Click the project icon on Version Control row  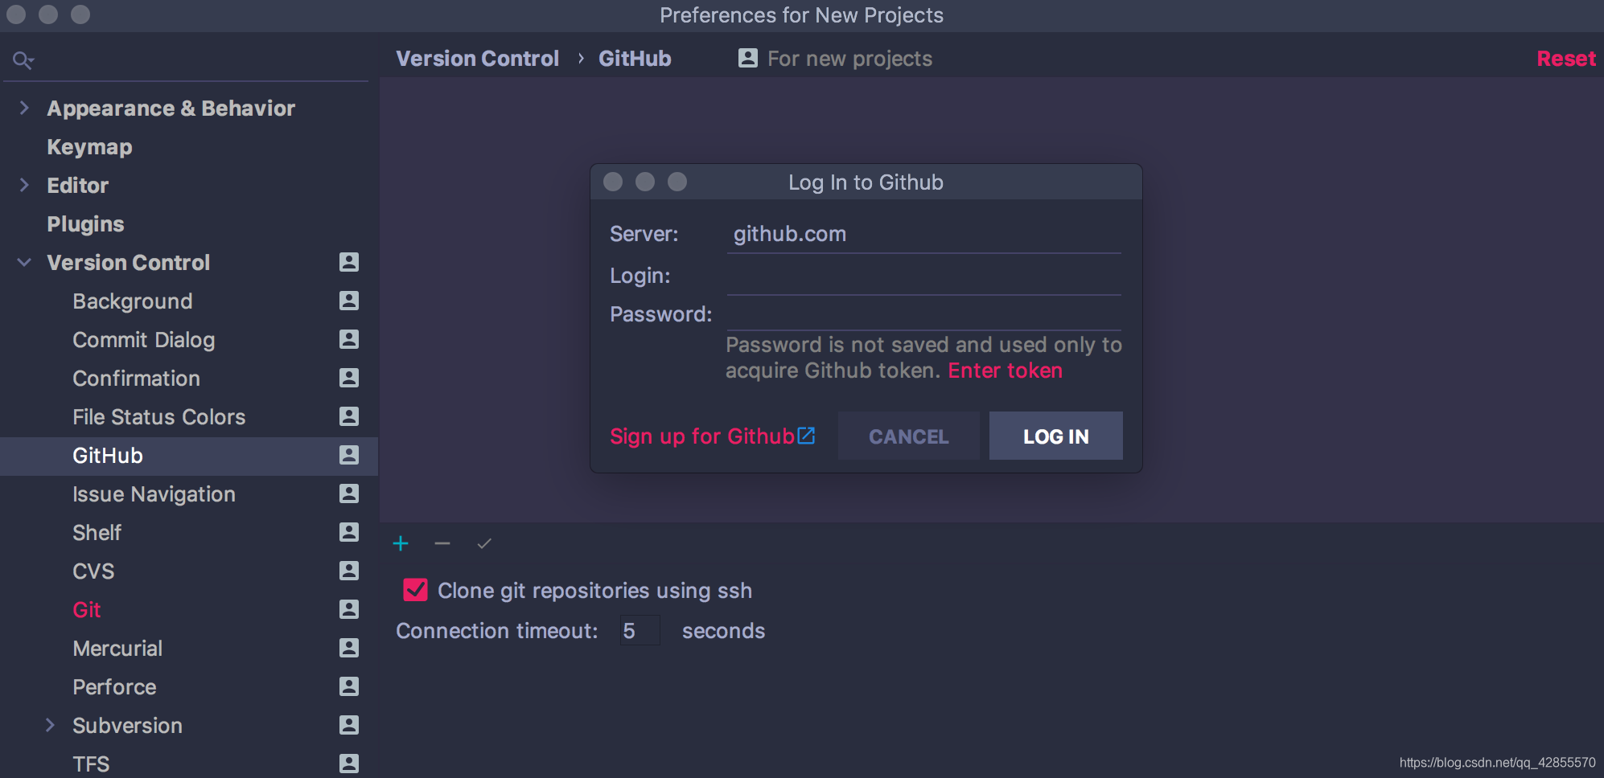click(x=349, y=262)
